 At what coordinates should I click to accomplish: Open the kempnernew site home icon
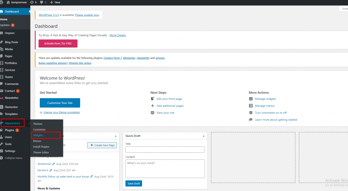(8, 2)
